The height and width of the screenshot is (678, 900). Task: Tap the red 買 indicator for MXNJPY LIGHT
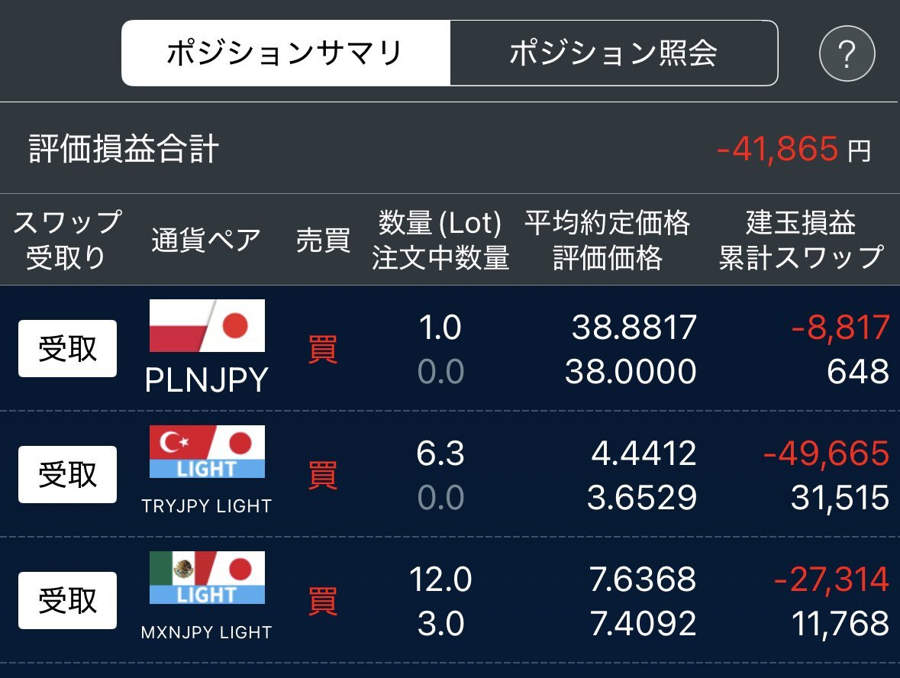323,600
